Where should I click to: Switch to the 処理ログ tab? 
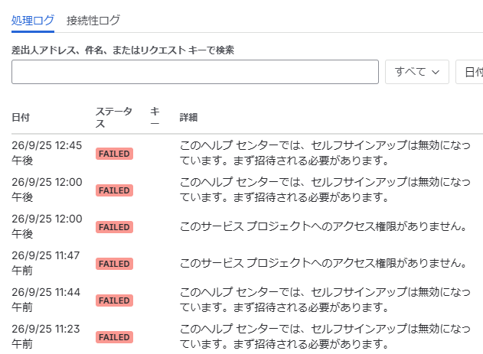32,21
